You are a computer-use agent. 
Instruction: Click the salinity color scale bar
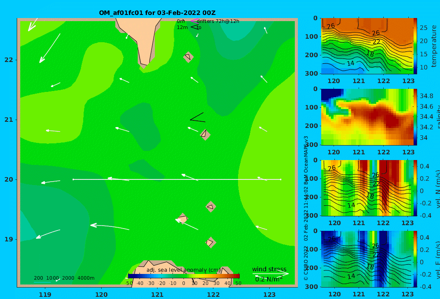415,117
